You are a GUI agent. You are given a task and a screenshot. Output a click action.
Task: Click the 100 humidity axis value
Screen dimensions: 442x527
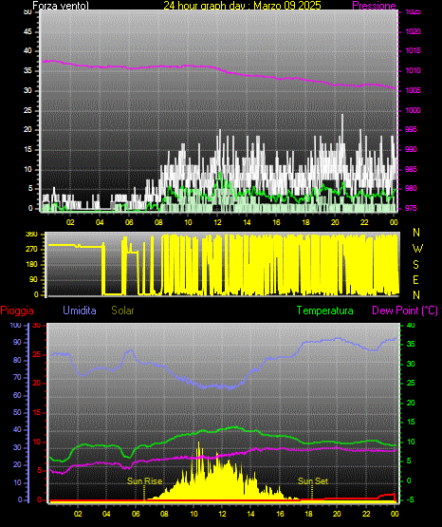tap(16, 325)
